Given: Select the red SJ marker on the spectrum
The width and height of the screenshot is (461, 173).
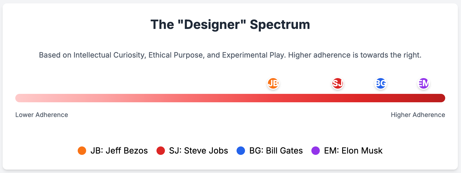Looking at the screenshot, I should pyautogui.click(x=337, y=84).
